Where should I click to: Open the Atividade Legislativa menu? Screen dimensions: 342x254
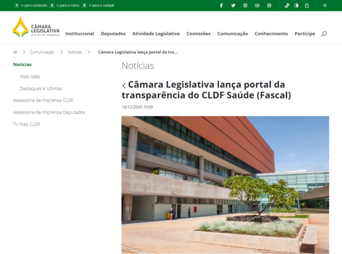pyautogui.click(x=156, y=34)
